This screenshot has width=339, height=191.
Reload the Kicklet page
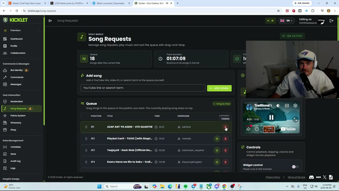[x=17, y=11]
